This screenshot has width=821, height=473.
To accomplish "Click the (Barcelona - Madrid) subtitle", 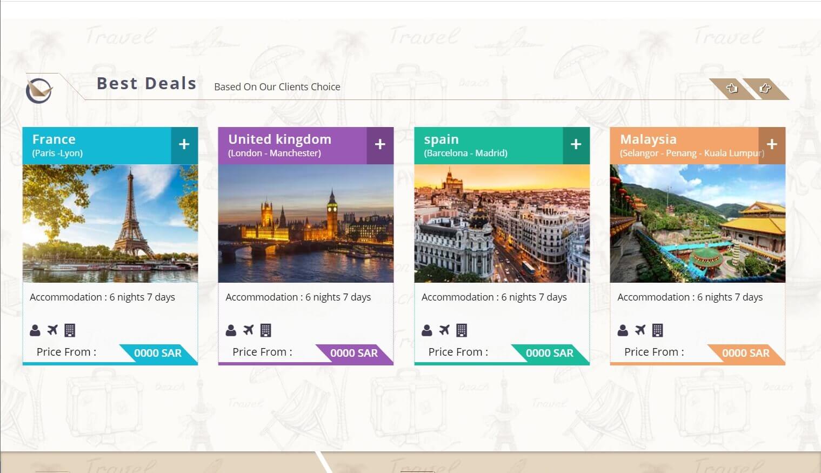I will 465,153.
